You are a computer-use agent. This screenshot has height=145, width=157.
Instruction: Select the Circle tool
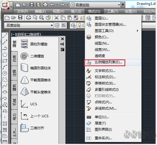[x=5, y=73]
